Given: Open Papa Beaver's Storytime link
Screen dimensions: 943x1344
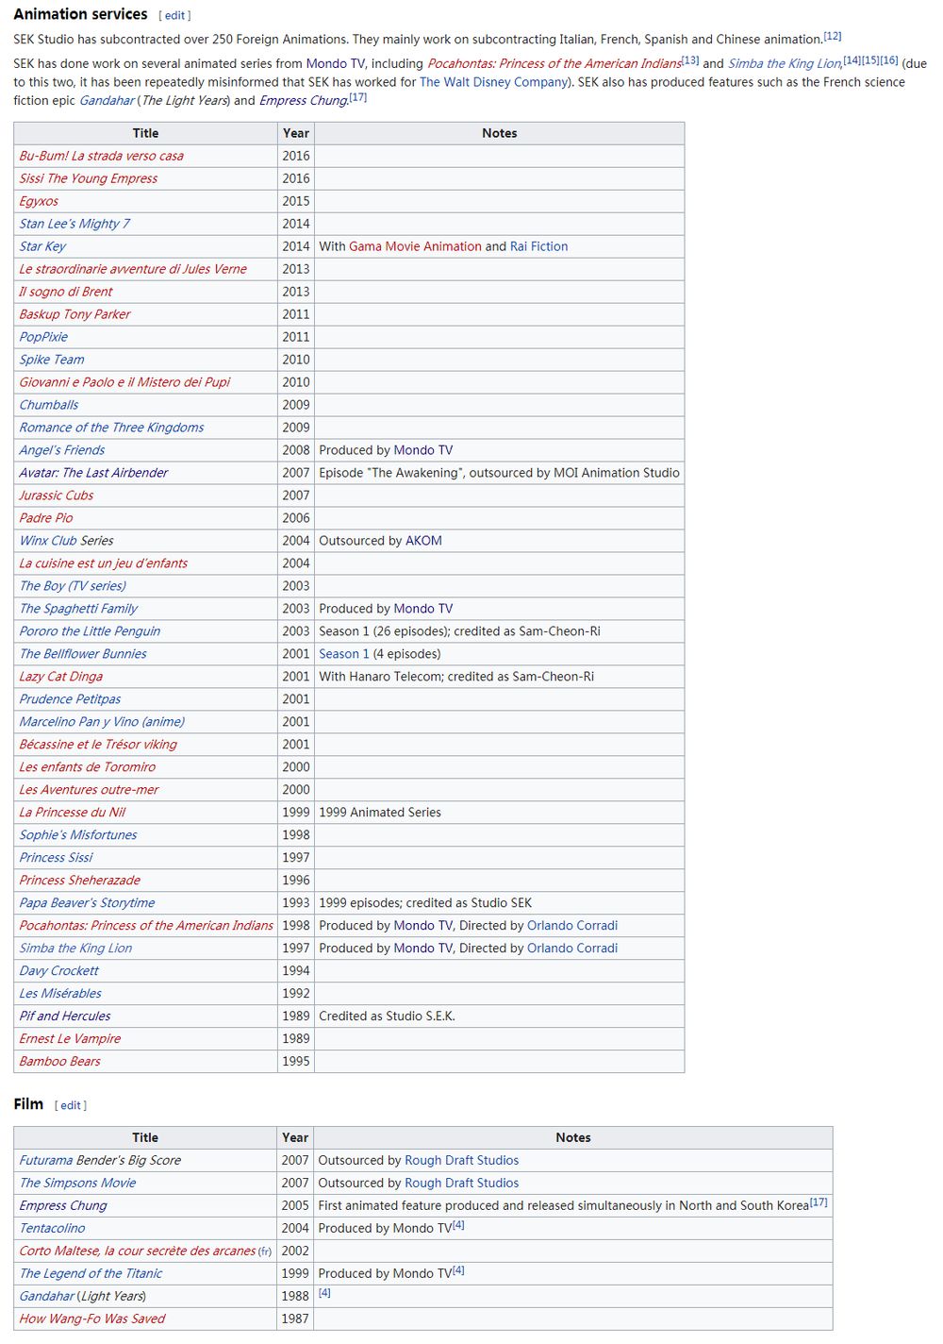Looking at the screenshot, I should click(87, 903).
